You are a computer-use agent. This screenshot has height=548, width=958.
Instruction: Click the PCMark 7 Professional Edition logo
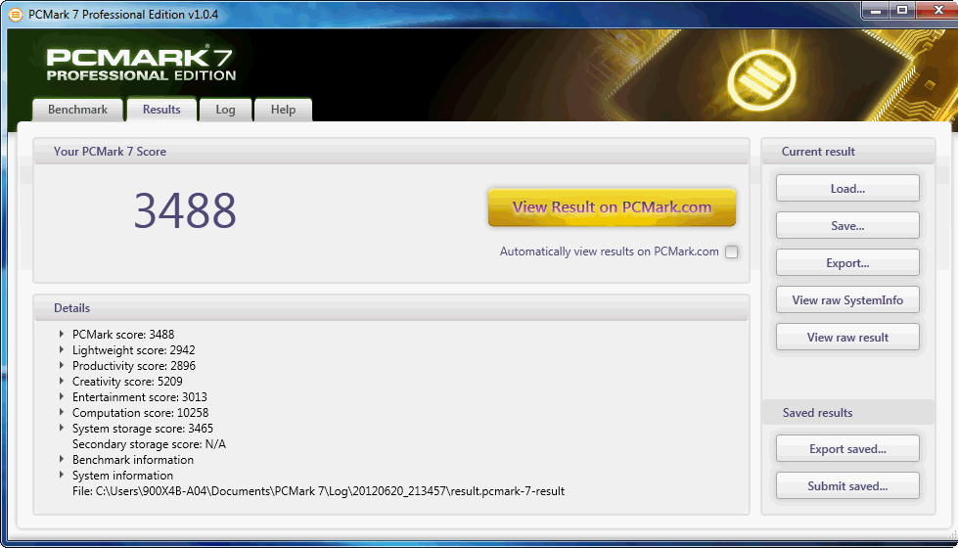141,63
